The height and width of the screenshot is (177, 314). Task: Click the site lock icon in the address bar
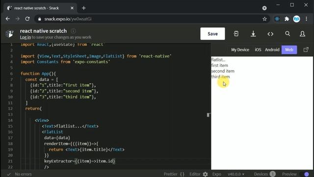(40, 19)
